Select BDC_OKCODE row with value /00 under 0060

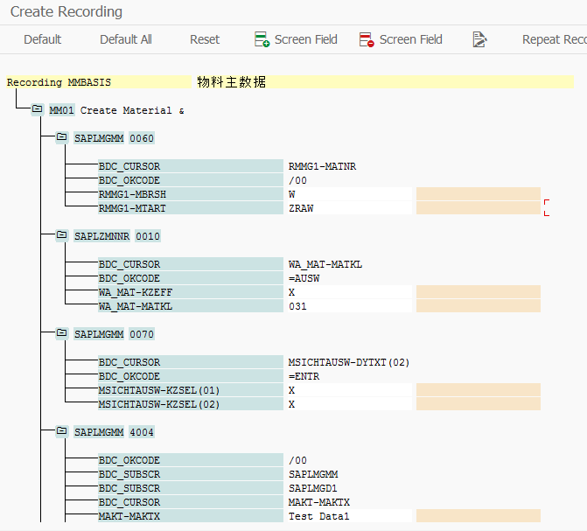pos(191,180)
